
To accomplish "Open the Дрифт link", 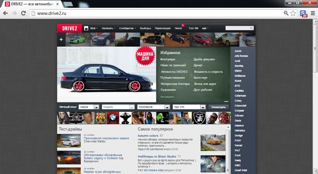I will (x=198, y=65).
